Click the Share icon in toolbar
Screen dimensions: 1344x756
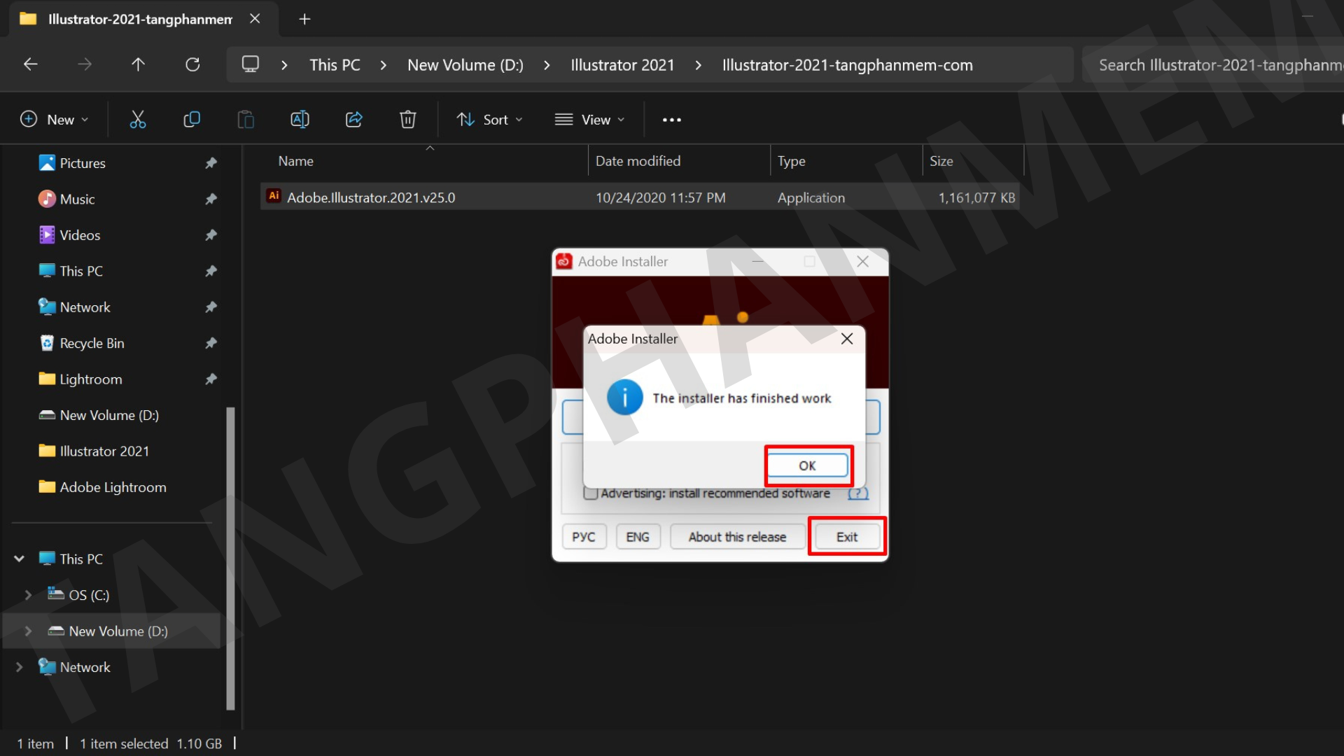click(354, 120)
